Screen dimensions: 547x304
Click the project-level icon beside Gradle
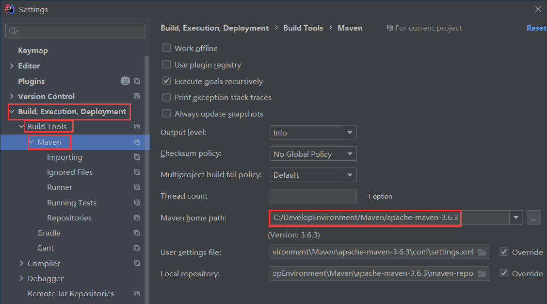pos(137,233)
